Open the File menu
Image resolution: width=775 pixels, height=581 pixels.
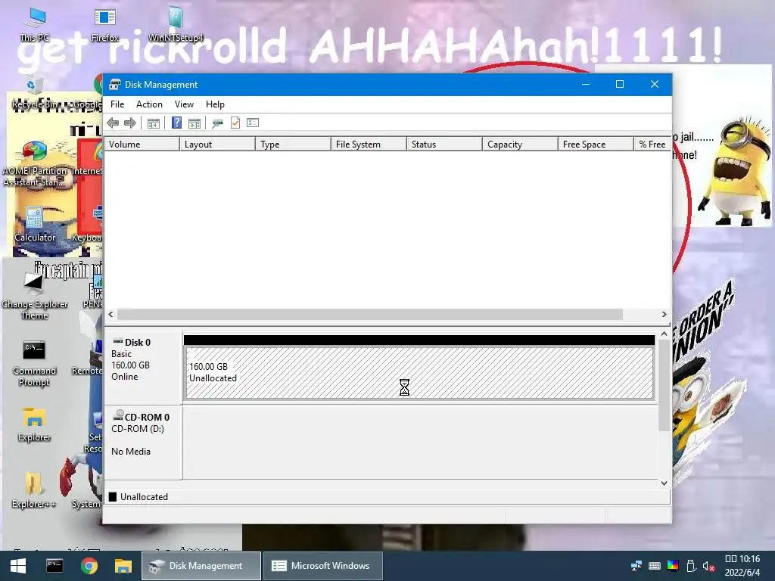117,104
